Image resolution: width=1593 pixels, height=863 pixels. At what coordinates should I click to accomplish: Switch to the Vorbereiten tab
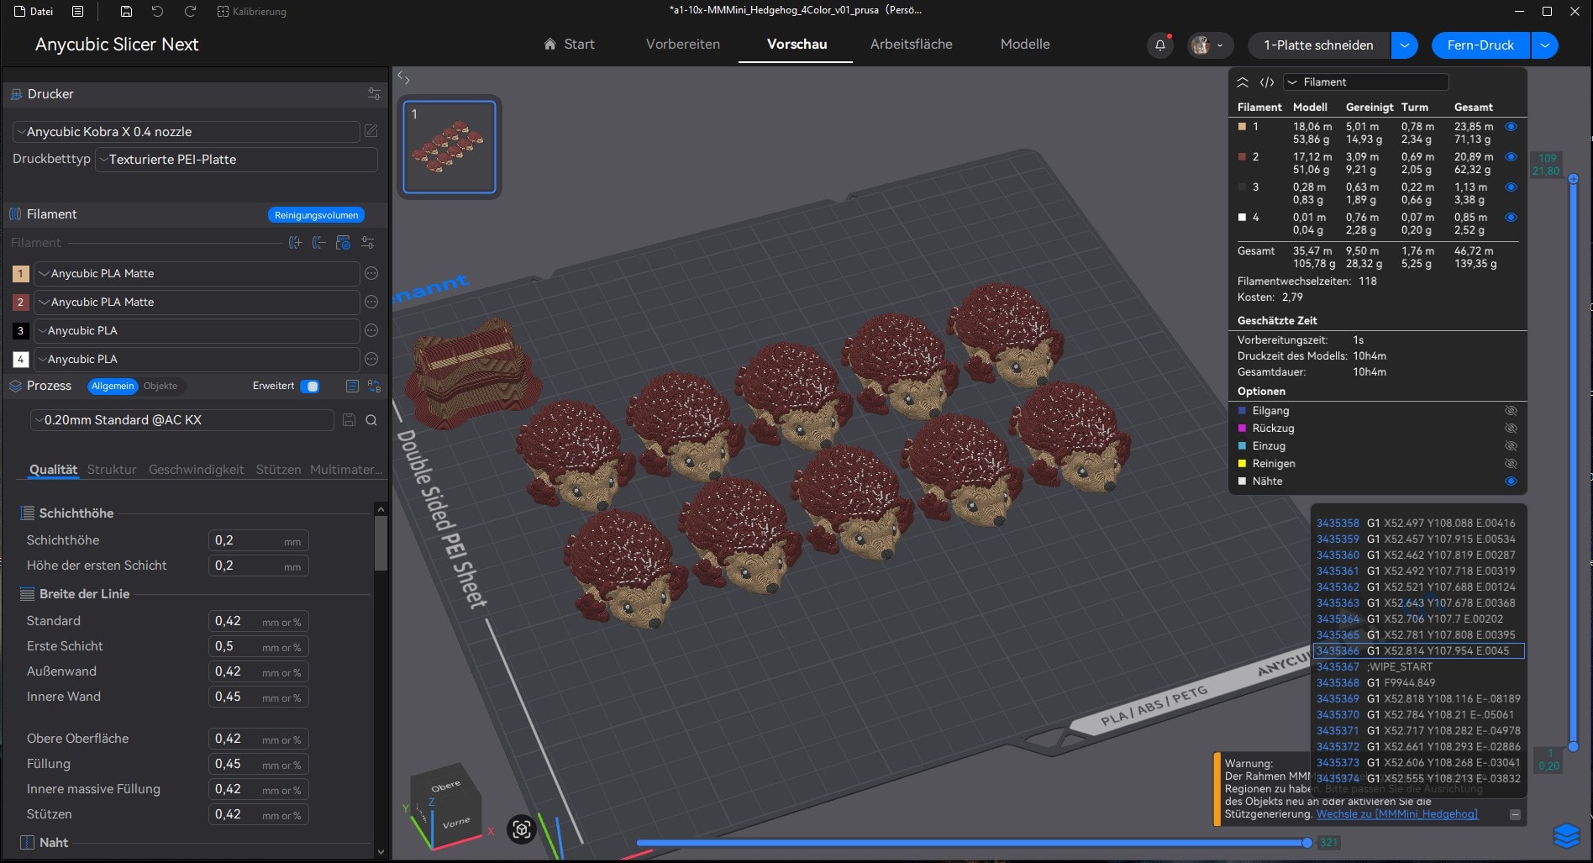[x=682, y=45]
